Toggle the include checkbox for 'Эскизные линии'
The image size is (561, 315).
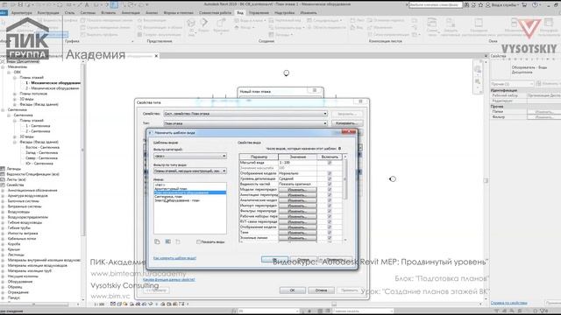tap(330, 238)
